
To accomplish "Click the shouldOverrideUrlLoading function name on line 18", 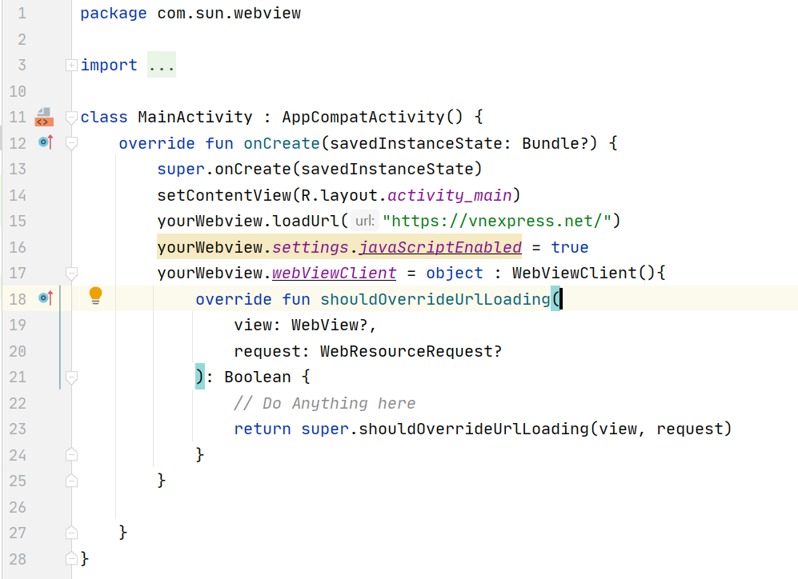I will 435,299.
